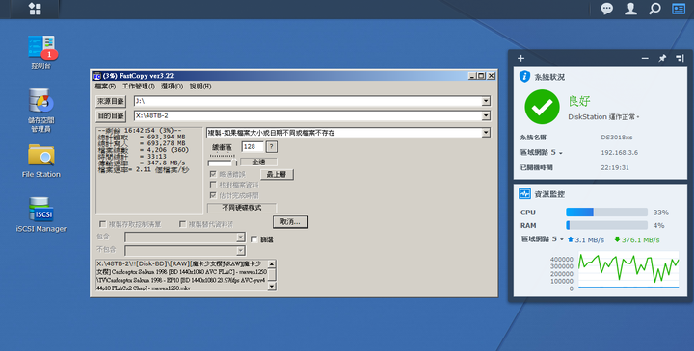
Task: Open the user account options icon
Action: tap(630, 9)
